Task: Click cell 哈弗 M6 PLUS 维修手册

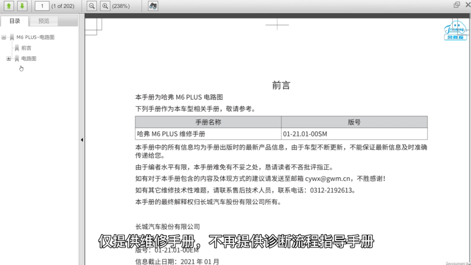Action: click(208, 134)
